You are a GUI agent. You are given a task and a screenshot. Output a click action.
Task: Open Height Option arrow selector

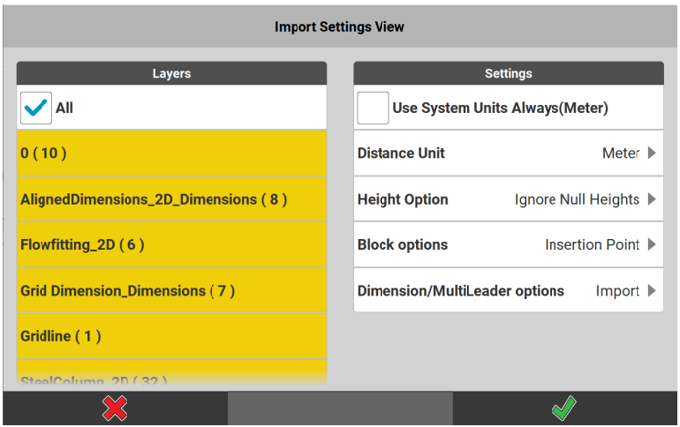[652, 199]
